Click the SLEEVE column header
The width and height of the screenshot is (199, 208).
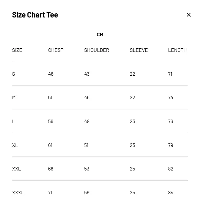coord(139,50)
